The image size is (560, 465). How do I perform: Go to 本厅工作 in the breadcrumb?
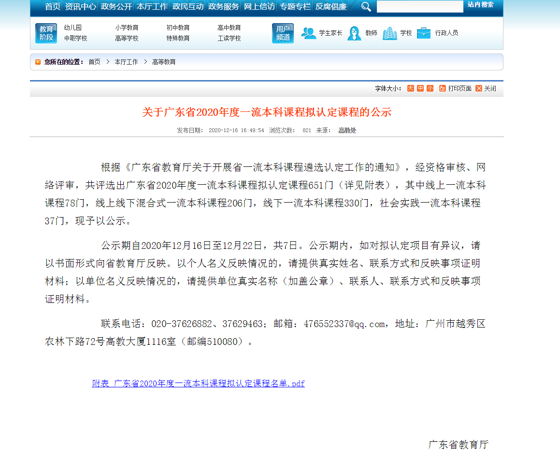pos(126,62)
